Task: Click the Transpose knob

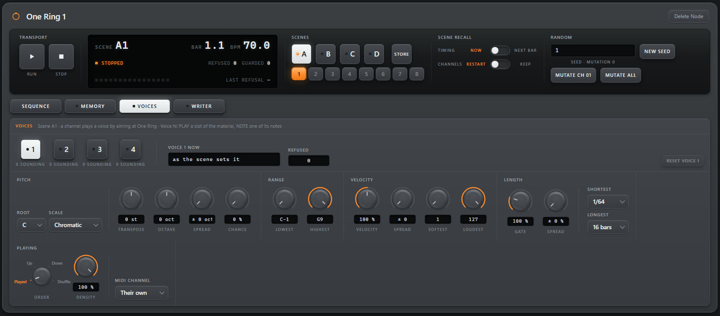Action: click(x=131, y=199)
